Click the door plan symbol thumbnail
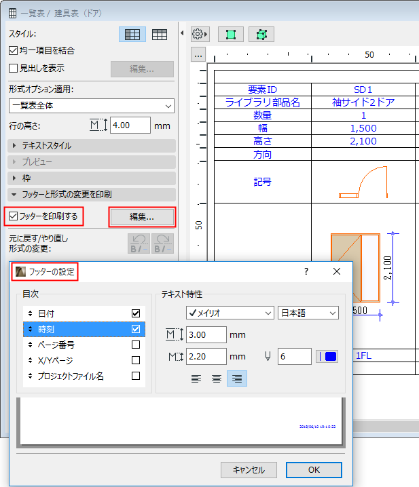419x487 pixels. point(363,182)
